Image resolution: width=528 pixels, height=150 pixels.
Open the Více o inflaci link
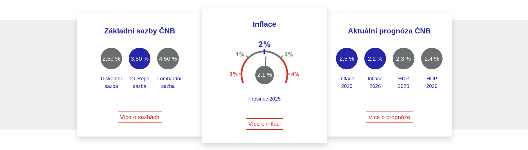265,124
